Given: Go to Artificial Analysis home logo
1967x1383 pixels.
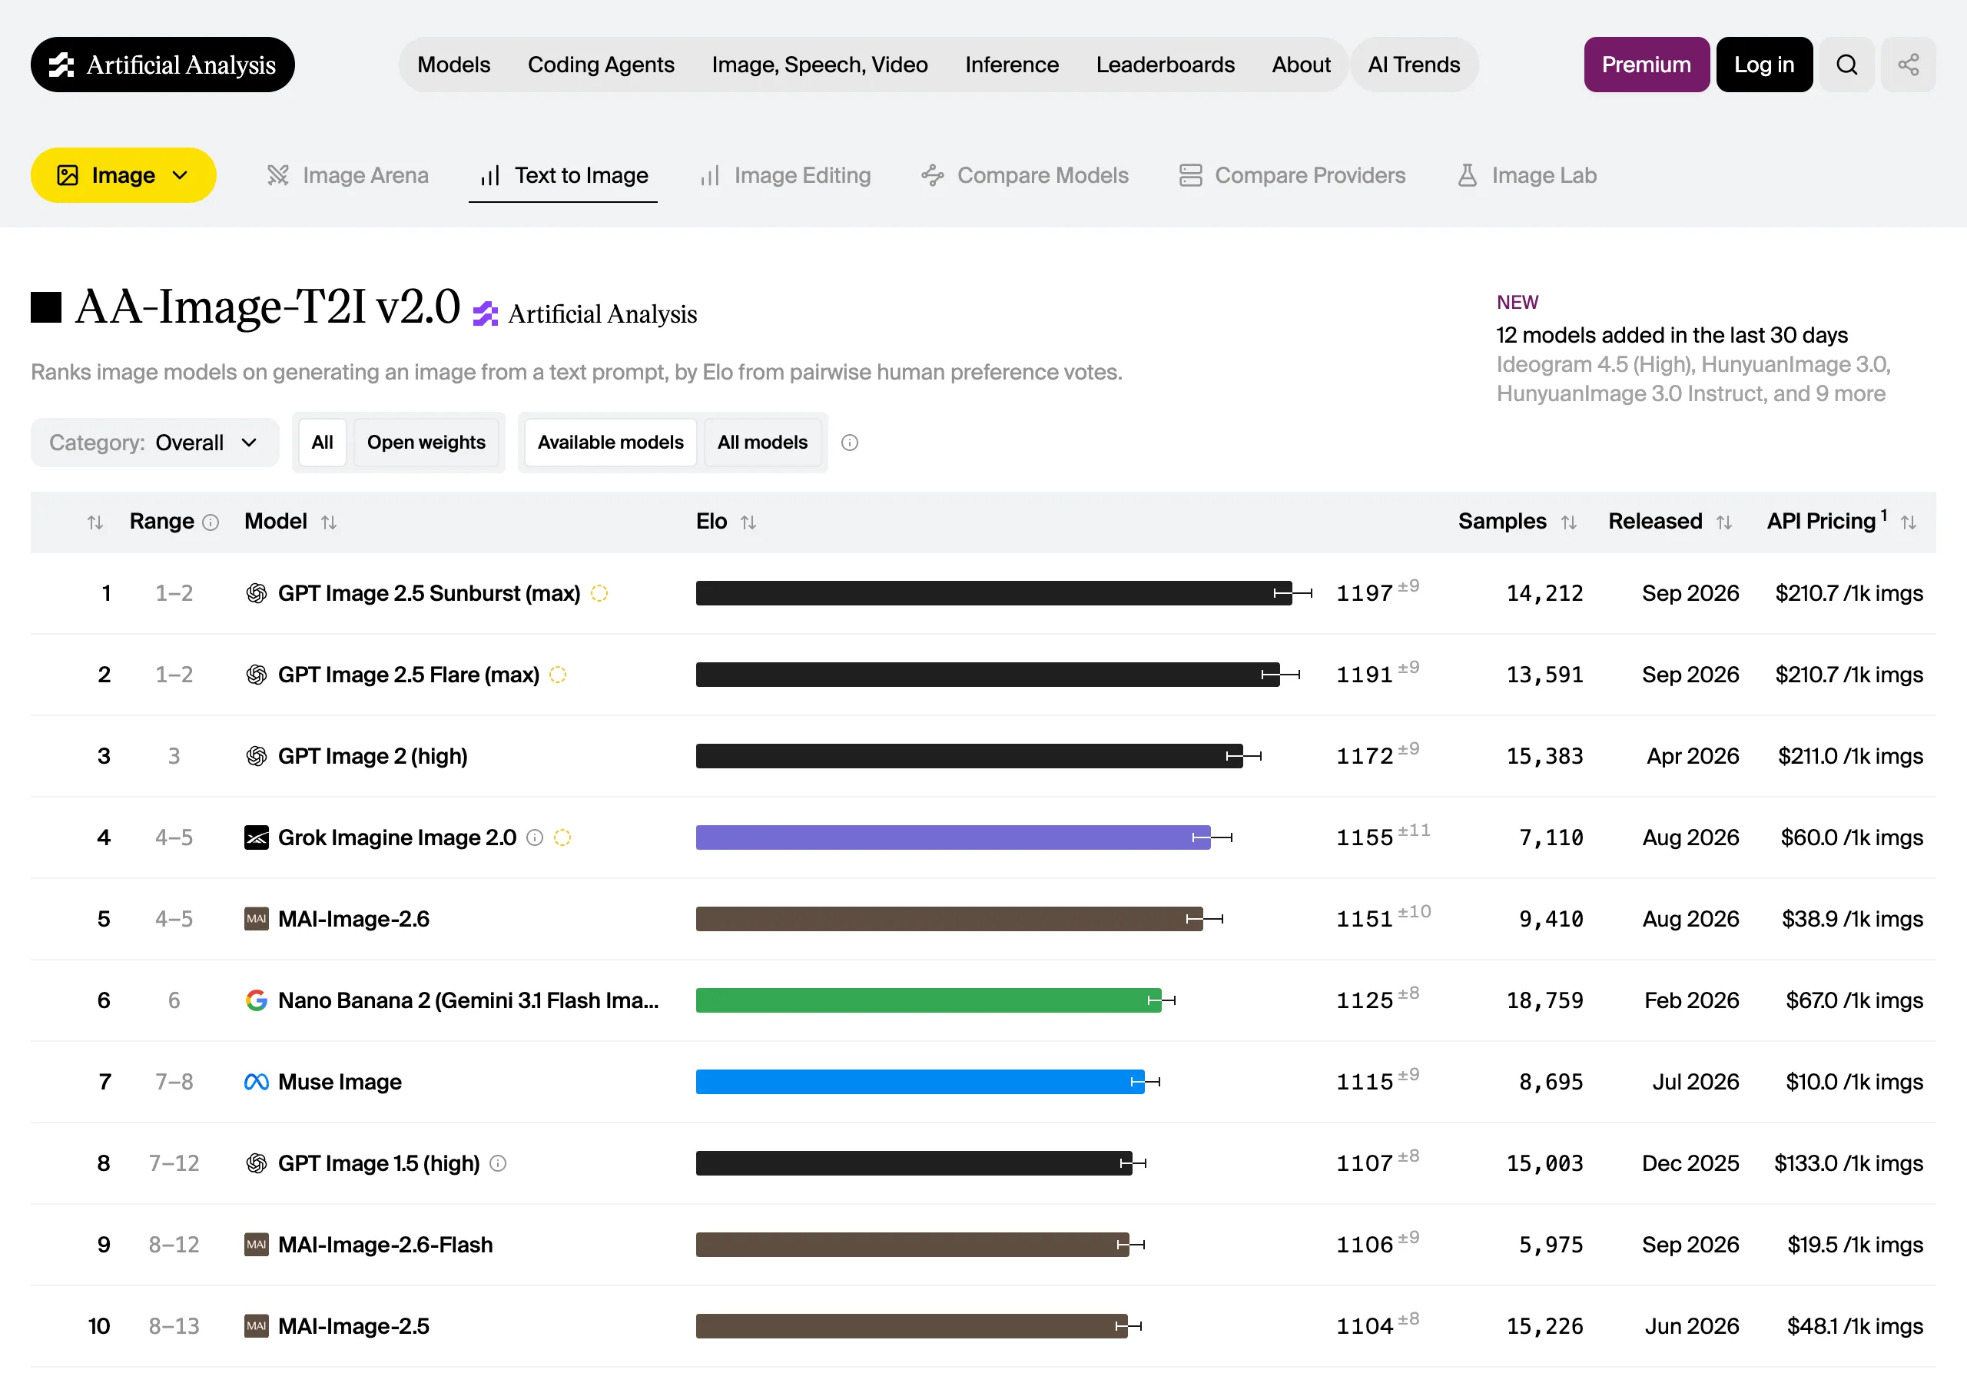Looking at the screenshot, I should pyautogui.click(x=163, y=65).
